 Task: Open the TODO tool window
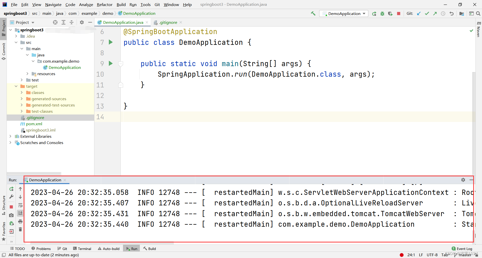click(x=17, y=249)
